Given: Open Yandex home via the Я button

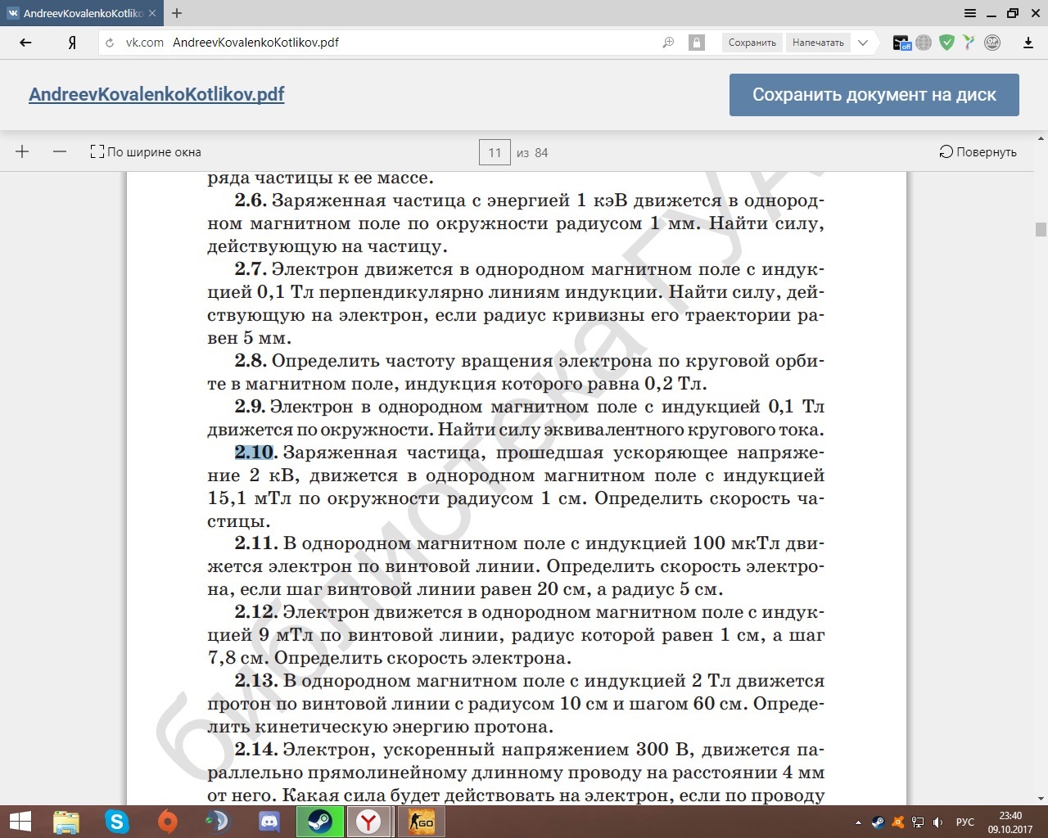Looking at the screenshot, I should click(x=73, y=43).
